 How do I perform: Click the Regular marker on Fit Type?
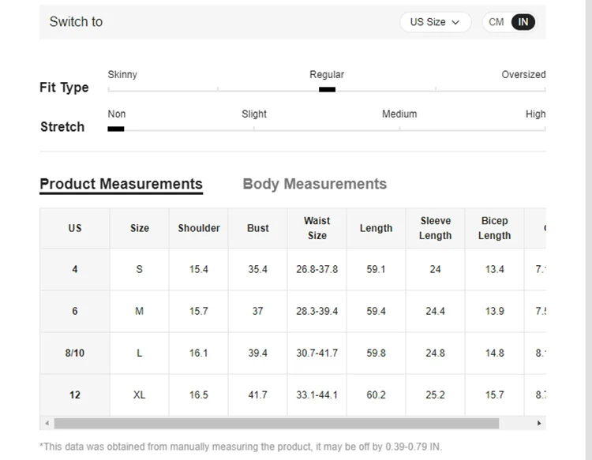(x=327, y=89)
